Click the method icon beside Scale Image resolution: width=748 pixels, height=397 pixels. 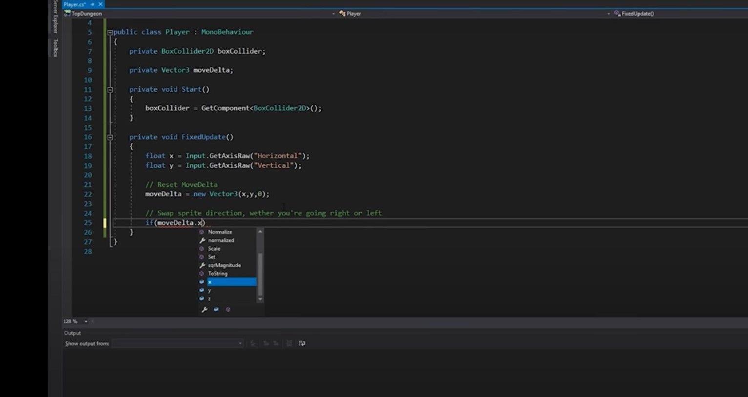tap(202, 249)
